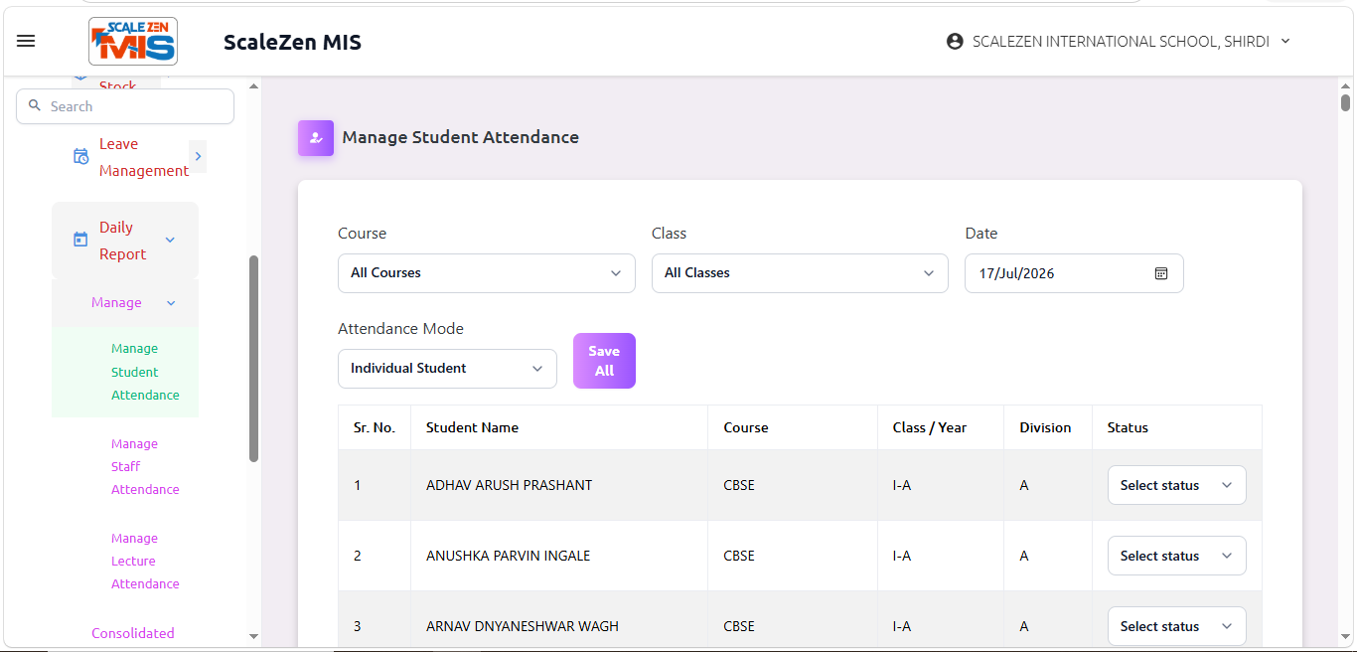Screen dimensions: 1357x652
Task: Click the Division column header
Action: (x=1045, y=427)
